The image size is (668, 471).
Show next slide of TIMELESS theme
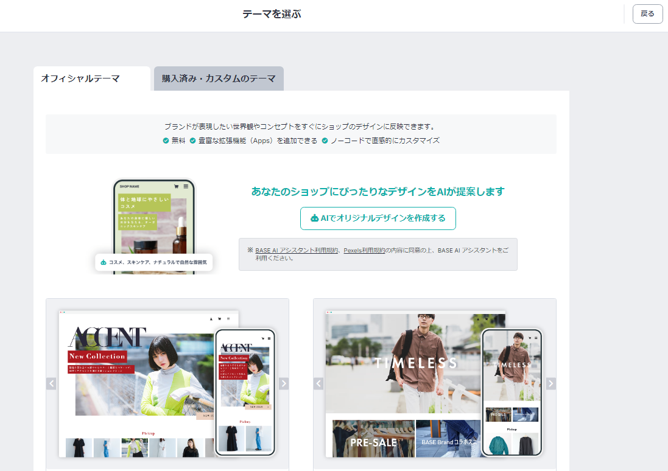551,384
